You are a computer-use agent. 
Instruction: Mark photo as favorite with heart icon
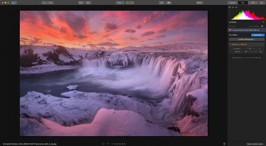click(x=108, y=144)
